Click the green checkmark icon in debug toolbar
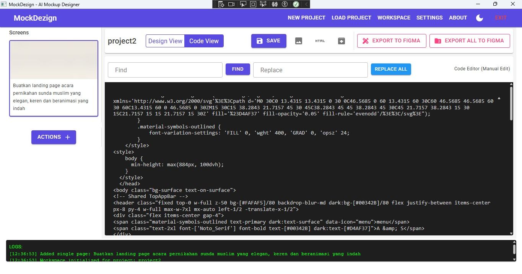 (x=296, y=4)
